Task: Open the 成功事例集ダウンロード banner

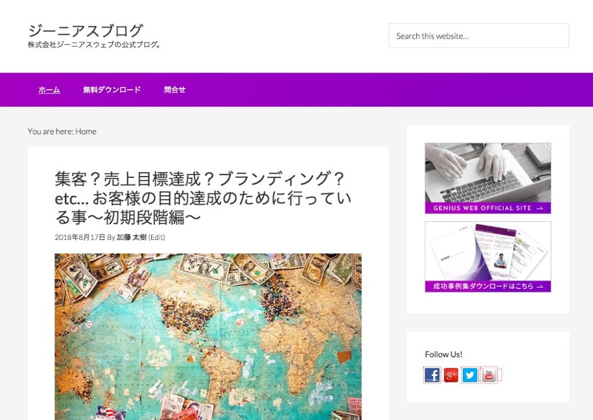Action: click(488, 257)
